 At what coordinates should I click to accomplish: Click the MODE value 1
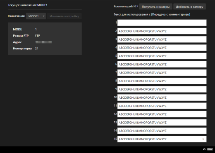tap(36, 29)
